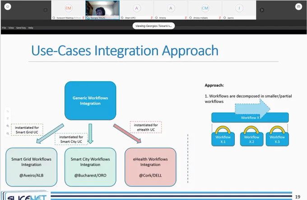
Task: Open the Help menu
Action: [31, 28]
